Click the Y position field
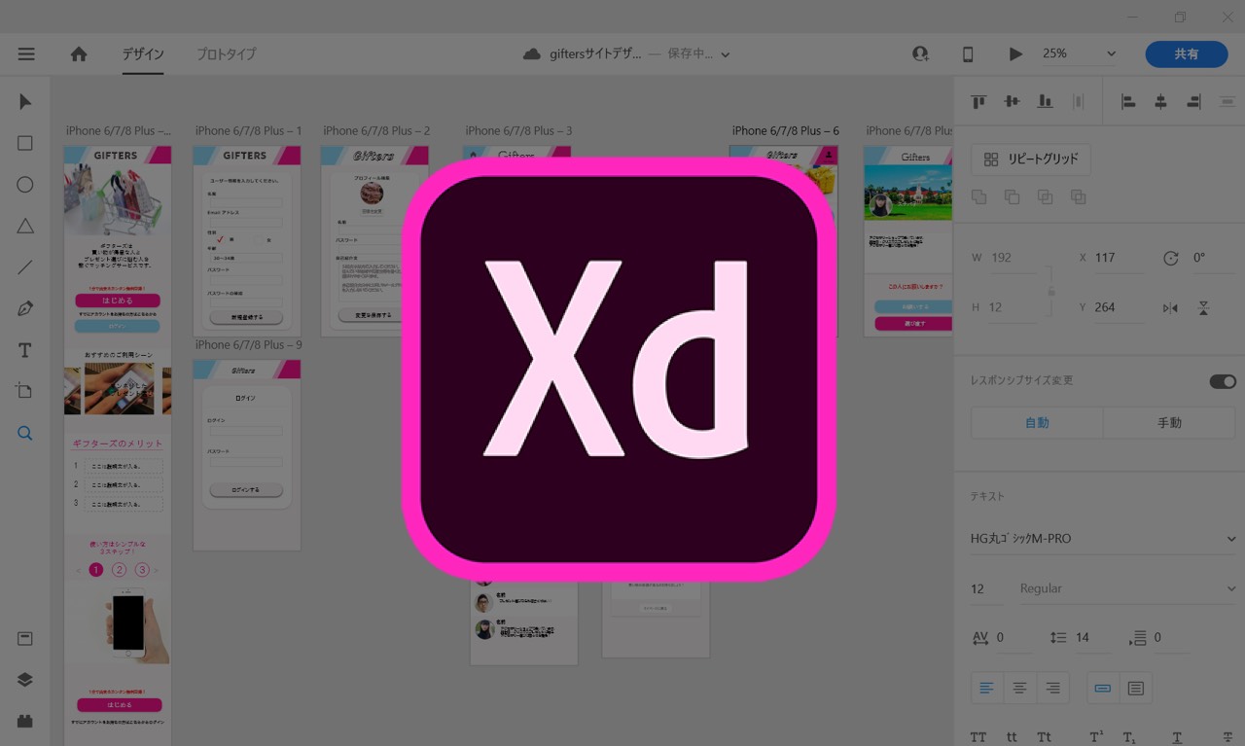This screenshot has height=746, width=1245. [x=1119, y=307]
